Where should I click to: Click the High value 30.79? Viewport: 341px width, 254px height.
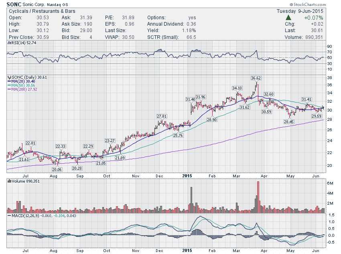click(43, 24)
